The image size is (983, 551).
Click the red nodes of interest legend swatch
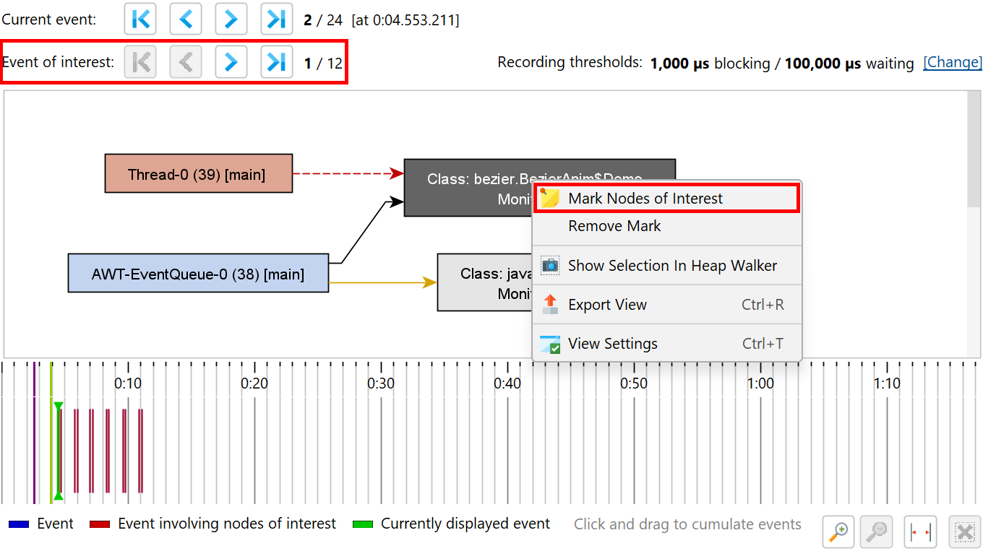pyautogui.click(x=100, y=524)
